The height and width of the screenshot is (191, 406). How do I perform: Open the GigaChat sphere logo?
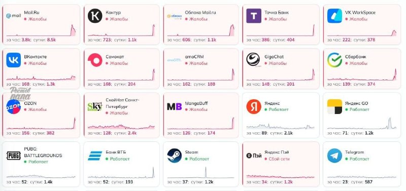click(253, 60)
